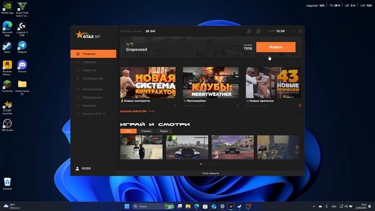
Task: Click the orange next-news arrow icon
Action: click(x=299, y=105)
